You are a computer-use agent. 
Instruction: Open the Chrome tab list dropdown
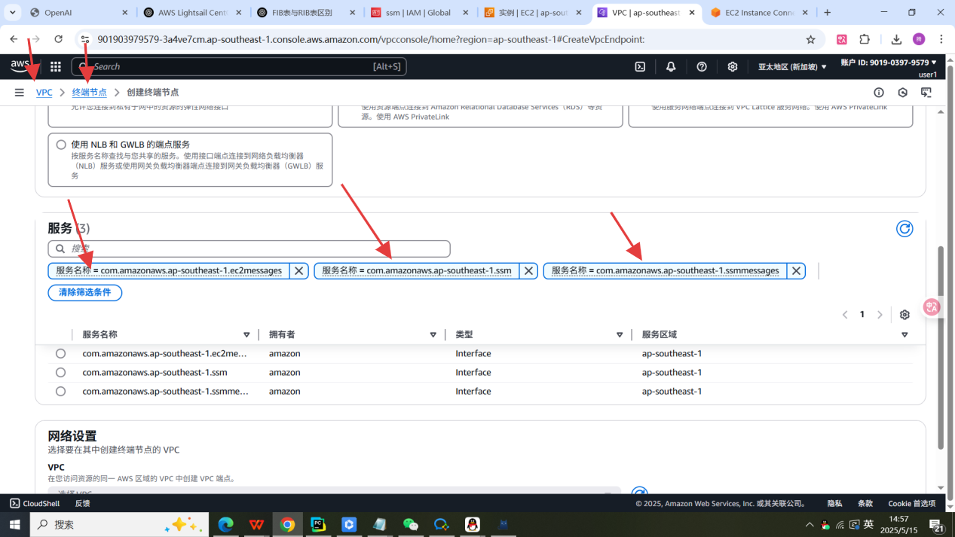click(x=13, y=12)
